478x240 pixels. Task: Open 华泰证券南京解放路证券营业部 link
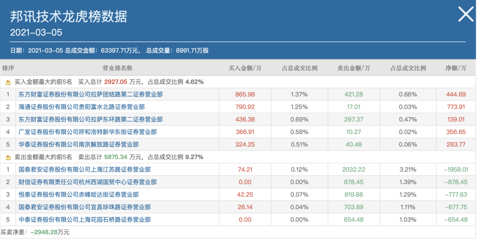click(x=78, y=144)
